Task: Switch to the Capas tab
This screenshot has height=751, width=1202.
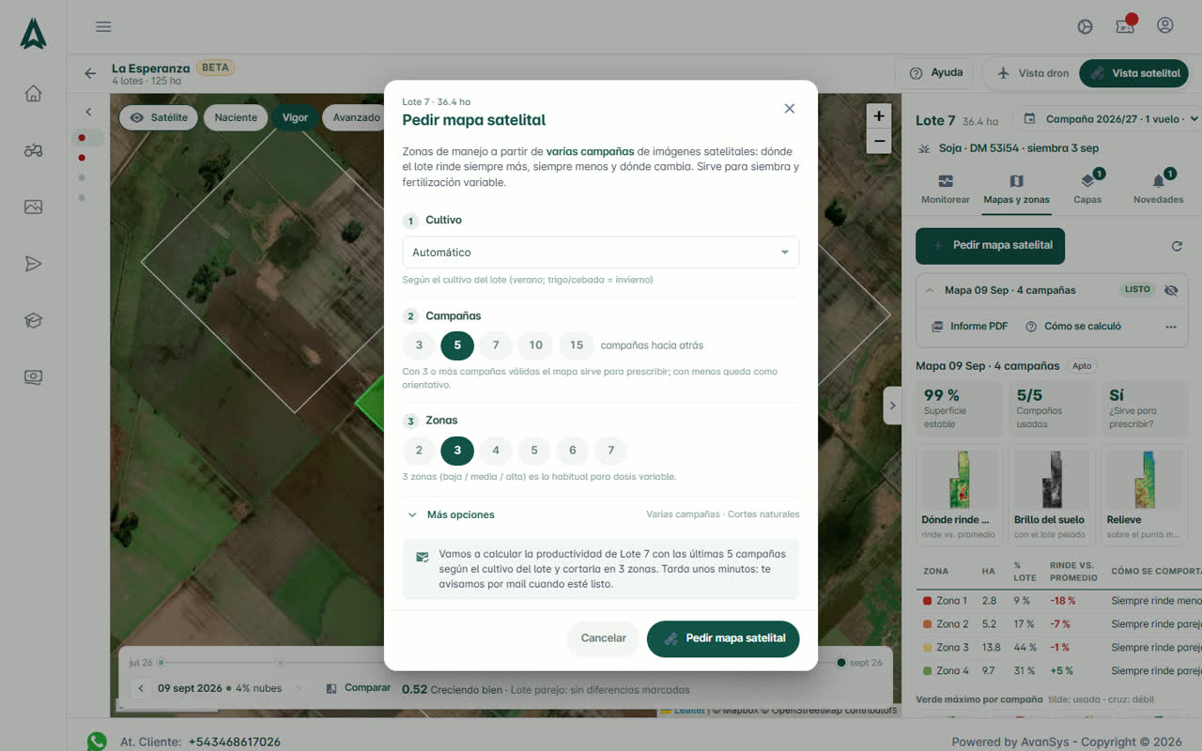Action: (1087, 188)
